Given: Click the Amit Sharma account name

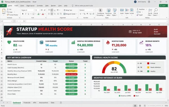Looking at the screenshot, I should (142, 2).
